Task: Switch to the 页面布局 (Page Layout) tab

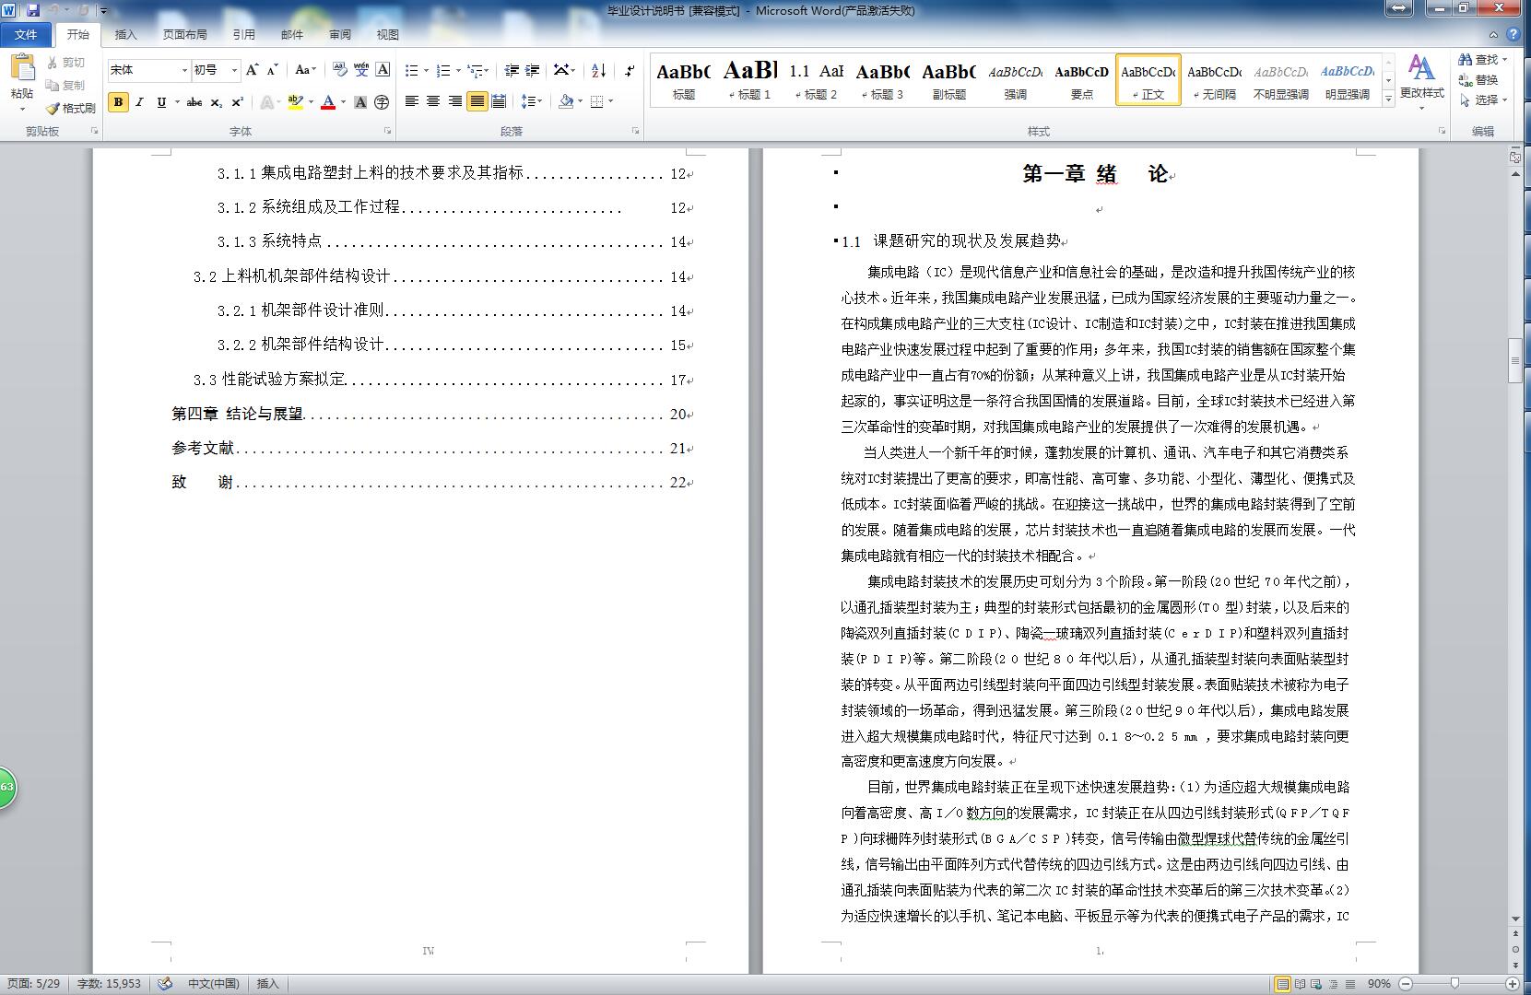Action: click(185, 35)
